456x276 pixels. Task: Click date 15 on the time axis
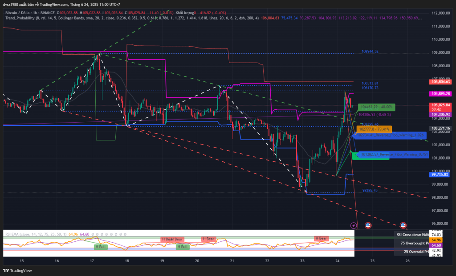tap(21, 261)
